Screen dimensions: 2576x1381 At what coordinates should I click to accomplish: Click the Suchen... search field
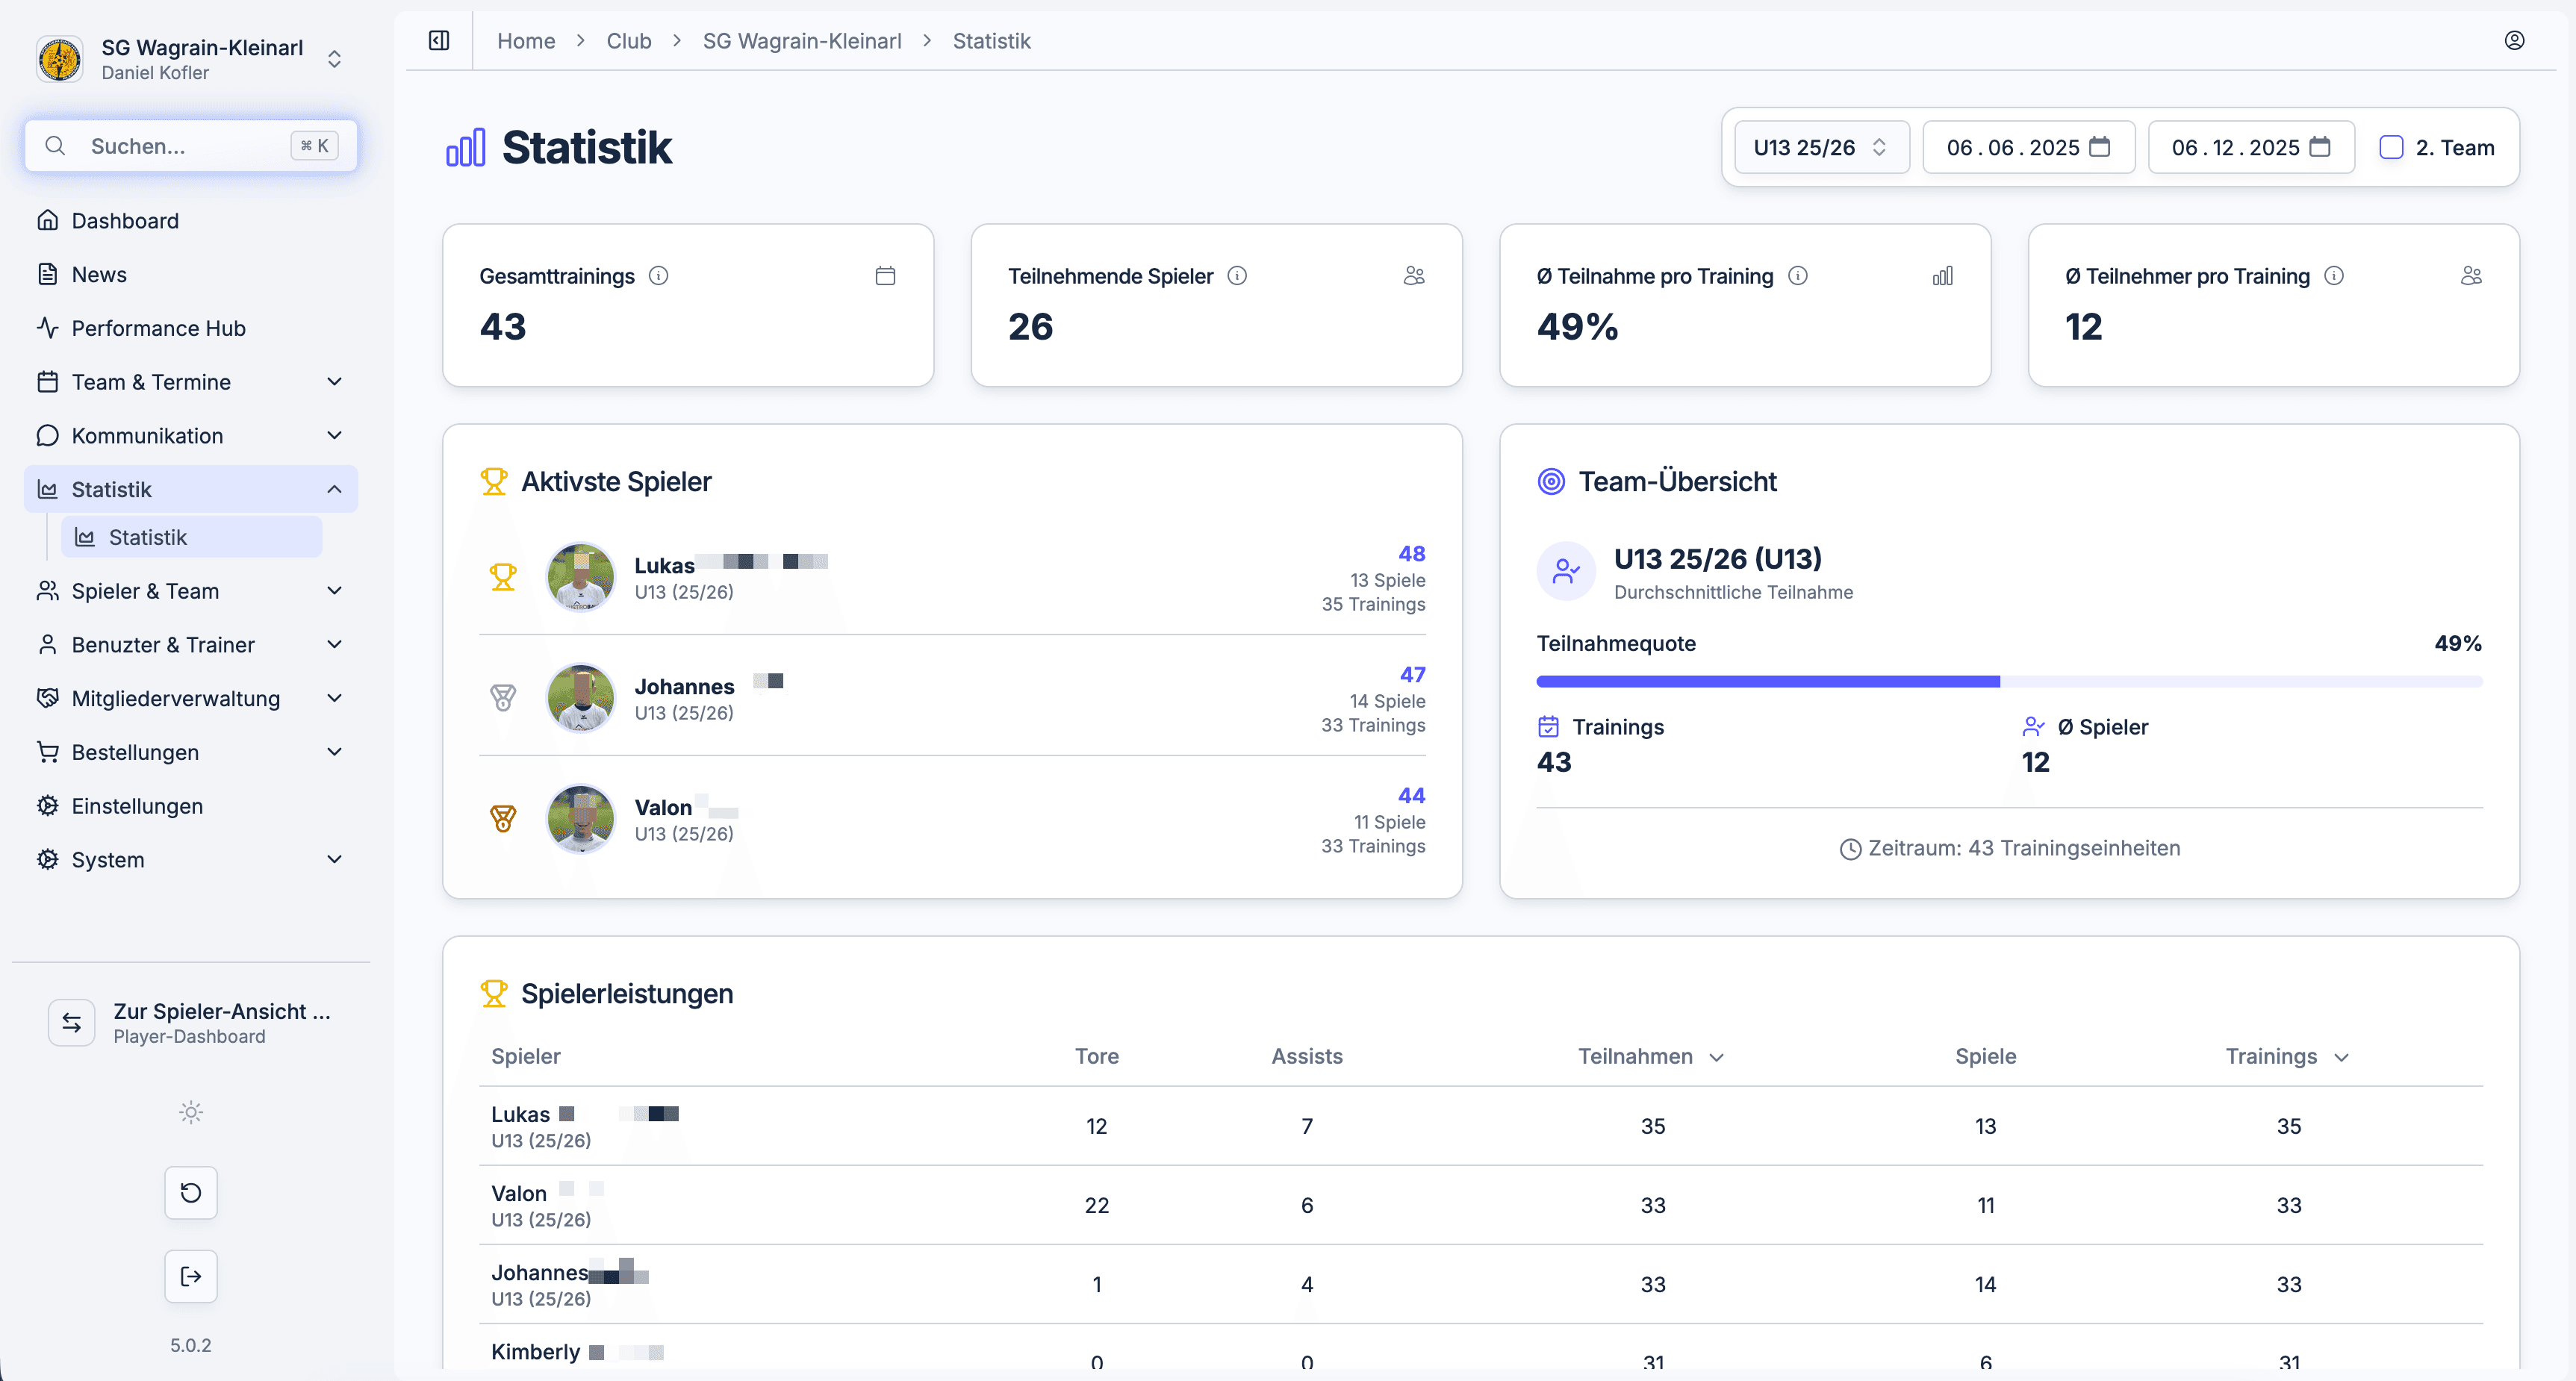tap(191, 146)
